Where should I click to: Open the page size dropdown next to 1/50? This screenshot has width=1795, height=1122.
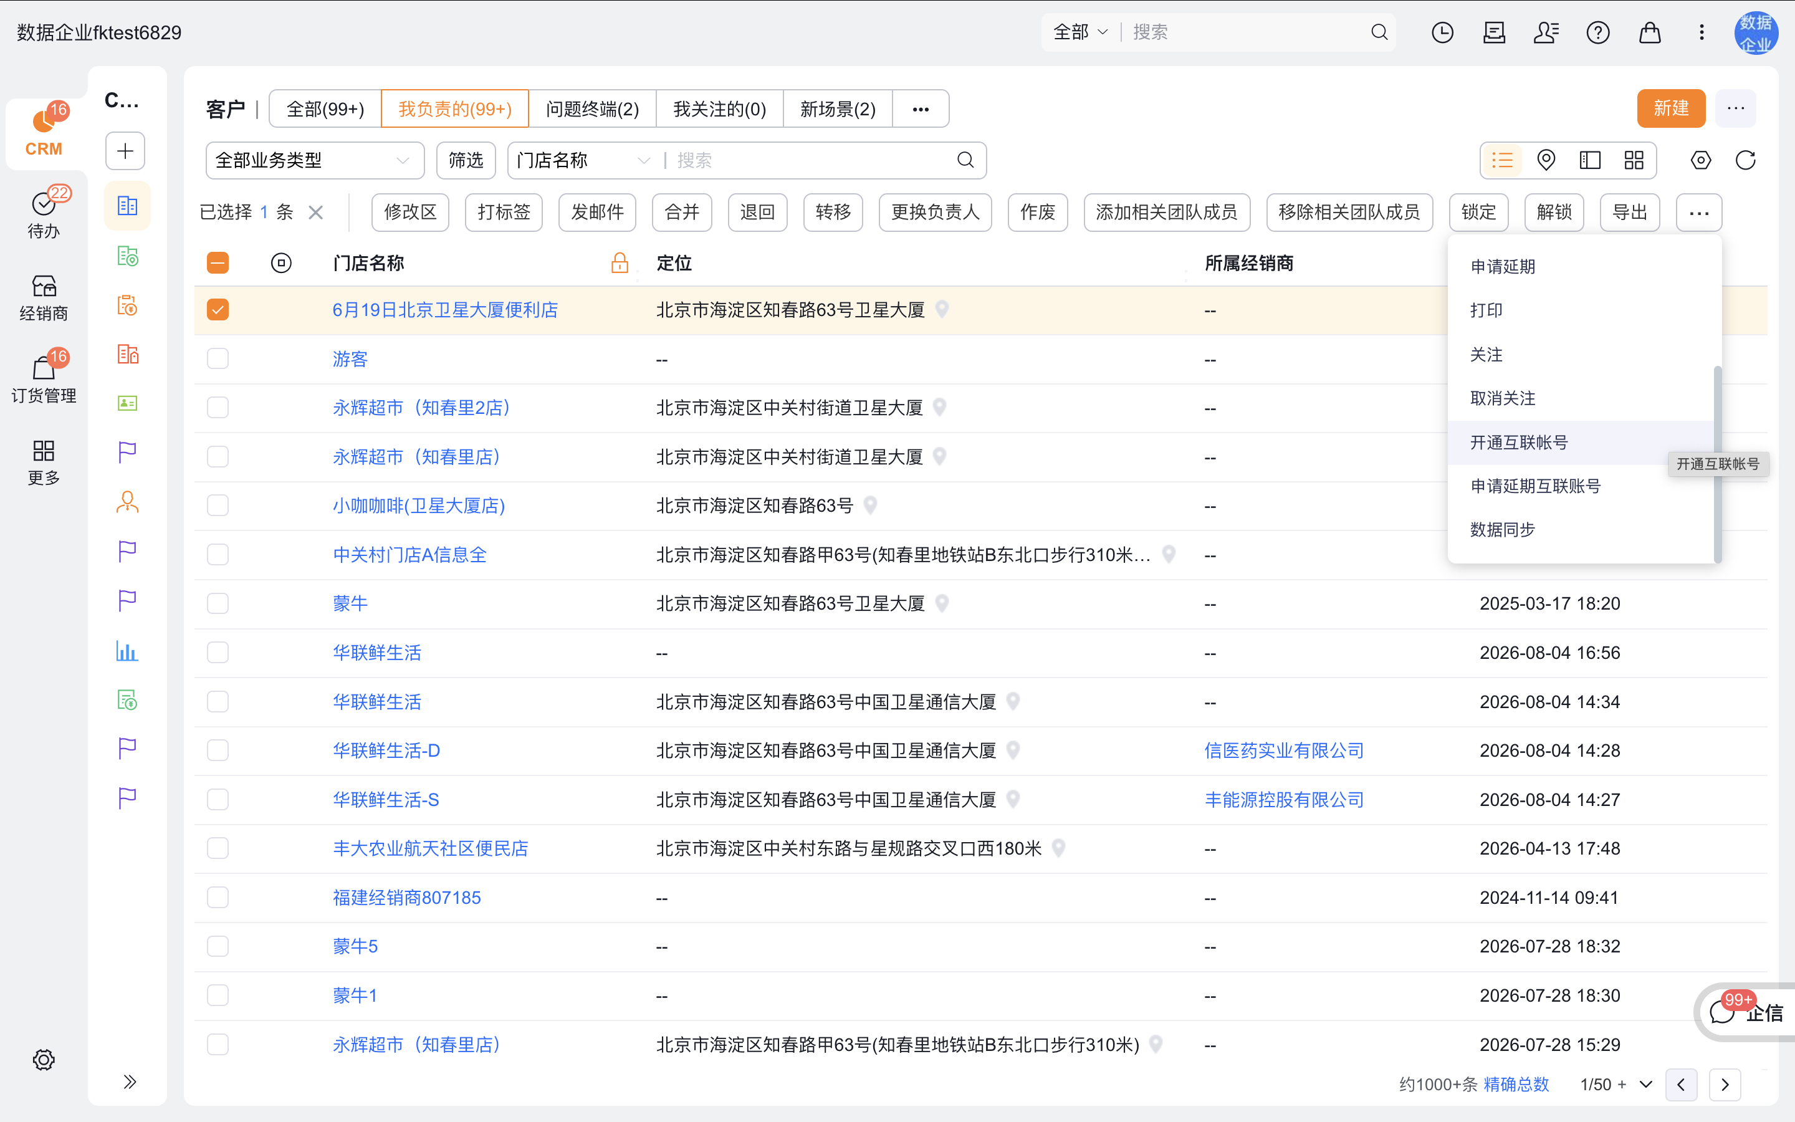(x=1646, y=1084)
